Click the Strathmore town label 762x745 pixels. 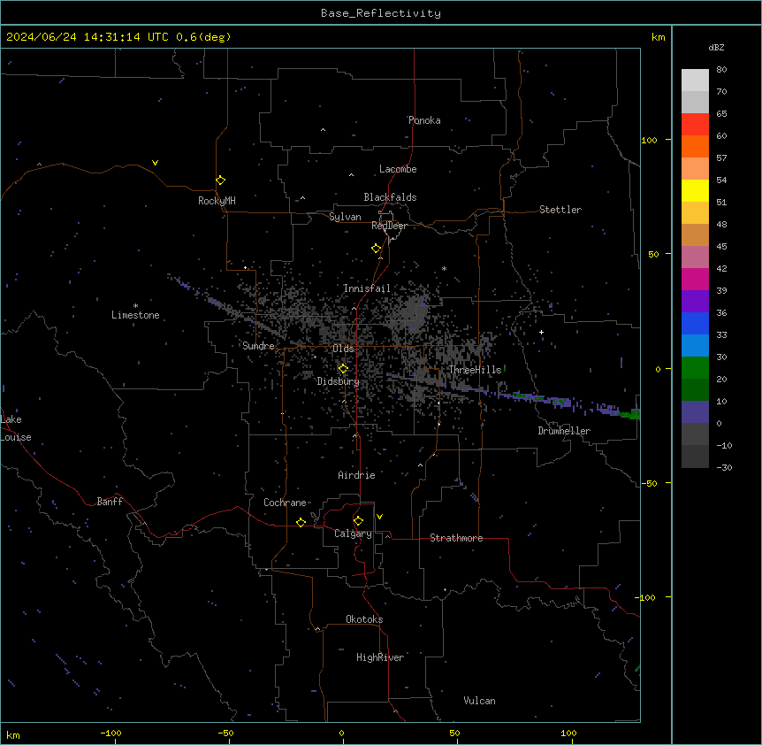(x=456, y=538)
